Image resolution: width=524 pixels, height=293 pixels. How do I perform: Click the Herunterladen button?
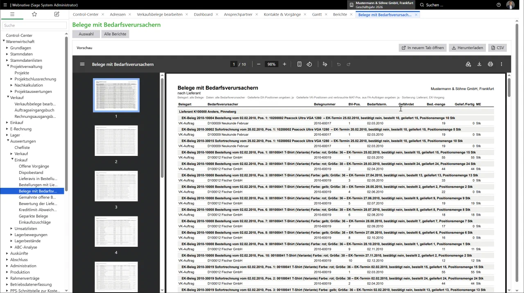(468, 48)
